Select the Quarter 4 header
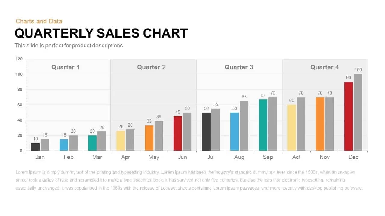This screenshot has width=385, height=216. coord(325,67)
